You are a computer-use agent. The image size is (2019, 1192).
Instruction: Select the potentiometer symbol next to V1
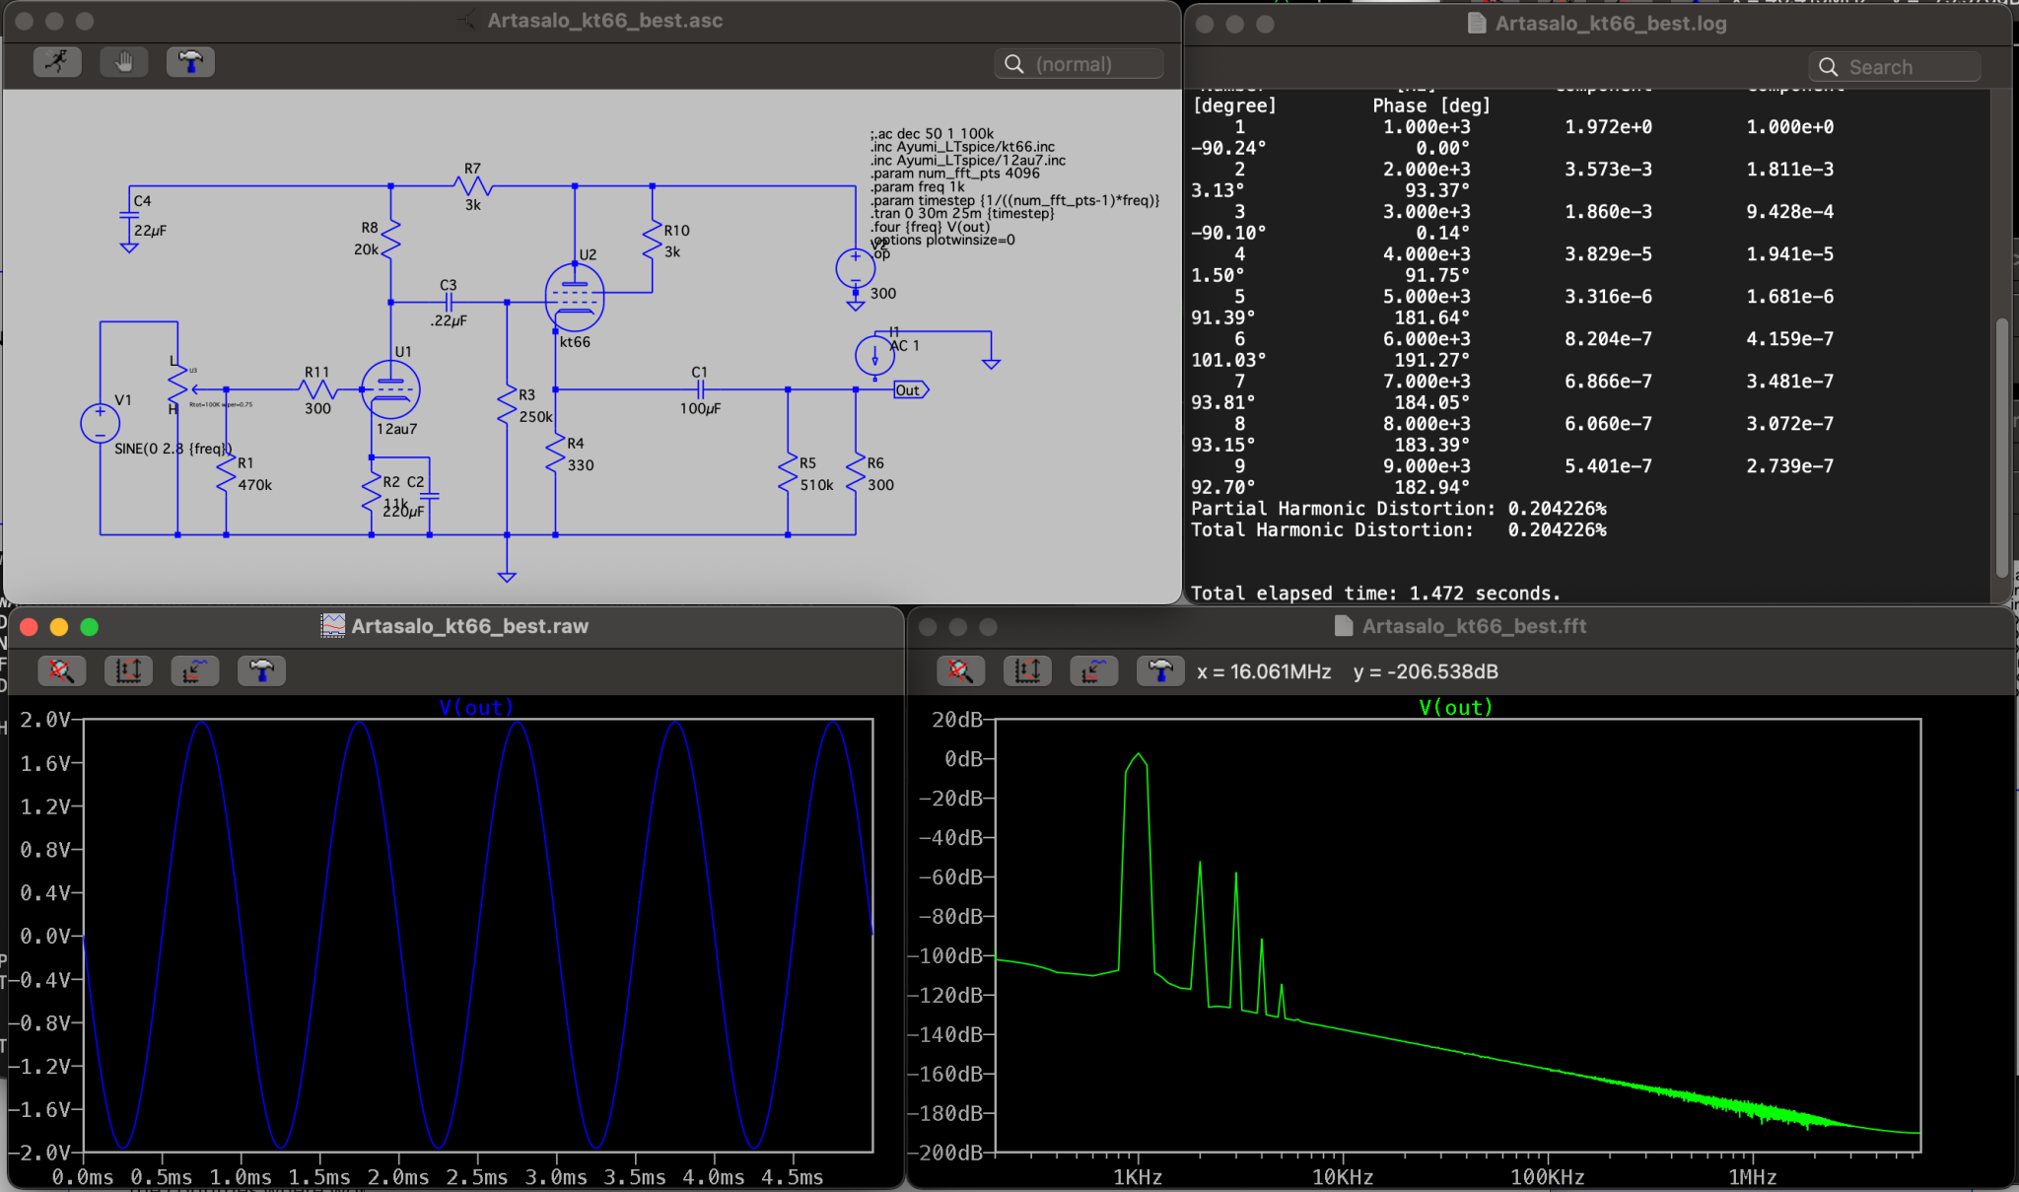click(179, 385)
